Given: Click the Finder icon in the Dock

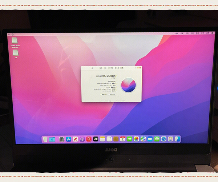Looking at the screenshot, I should pyautogui.click(x=177, y=139).
